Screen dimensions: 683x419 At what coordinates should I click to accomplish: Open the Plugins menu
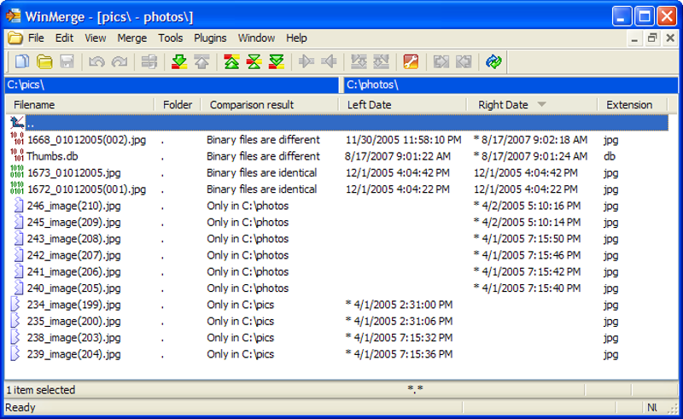coord(210,38)
